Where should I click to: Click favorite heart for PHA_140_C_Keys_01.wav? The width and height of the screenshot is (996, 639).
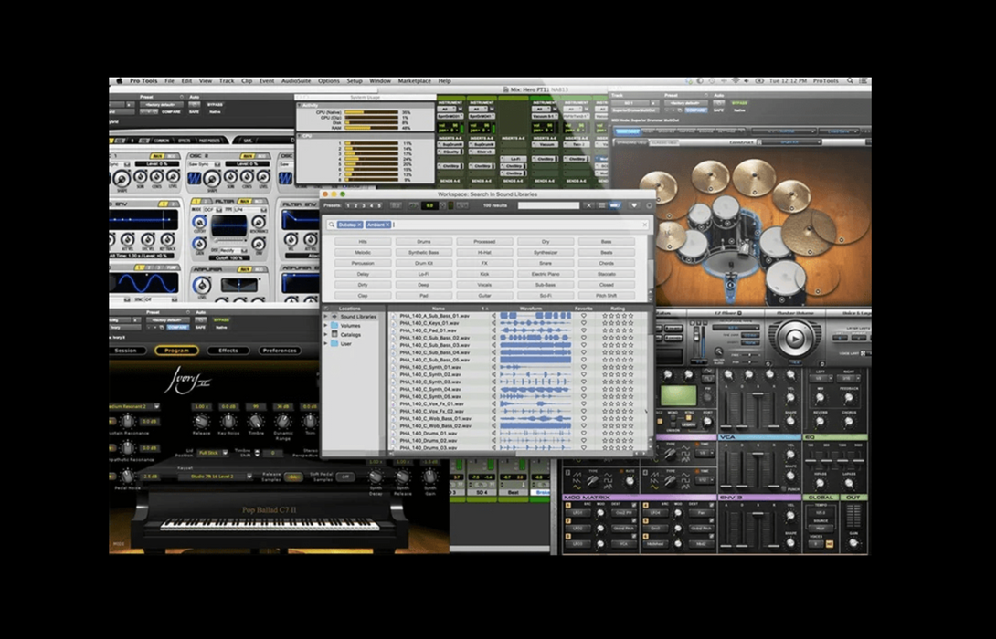point(584,323)
